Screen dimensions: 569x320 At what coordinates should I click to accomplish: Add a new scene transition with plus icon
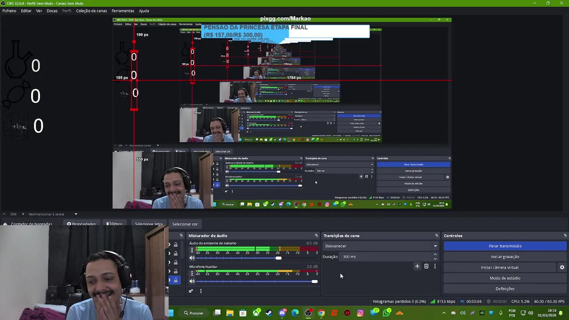click(417, 266)
